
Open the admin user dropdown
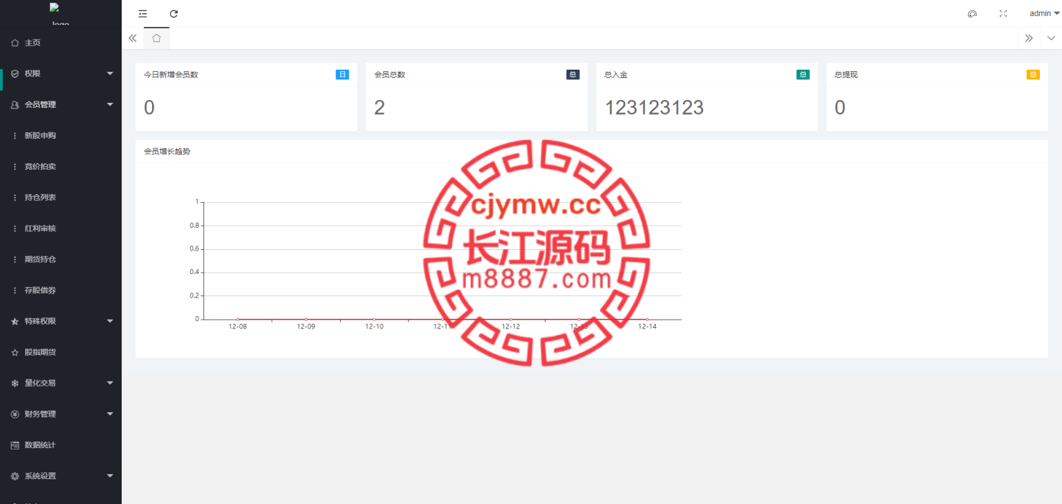tap(1044, 14)
